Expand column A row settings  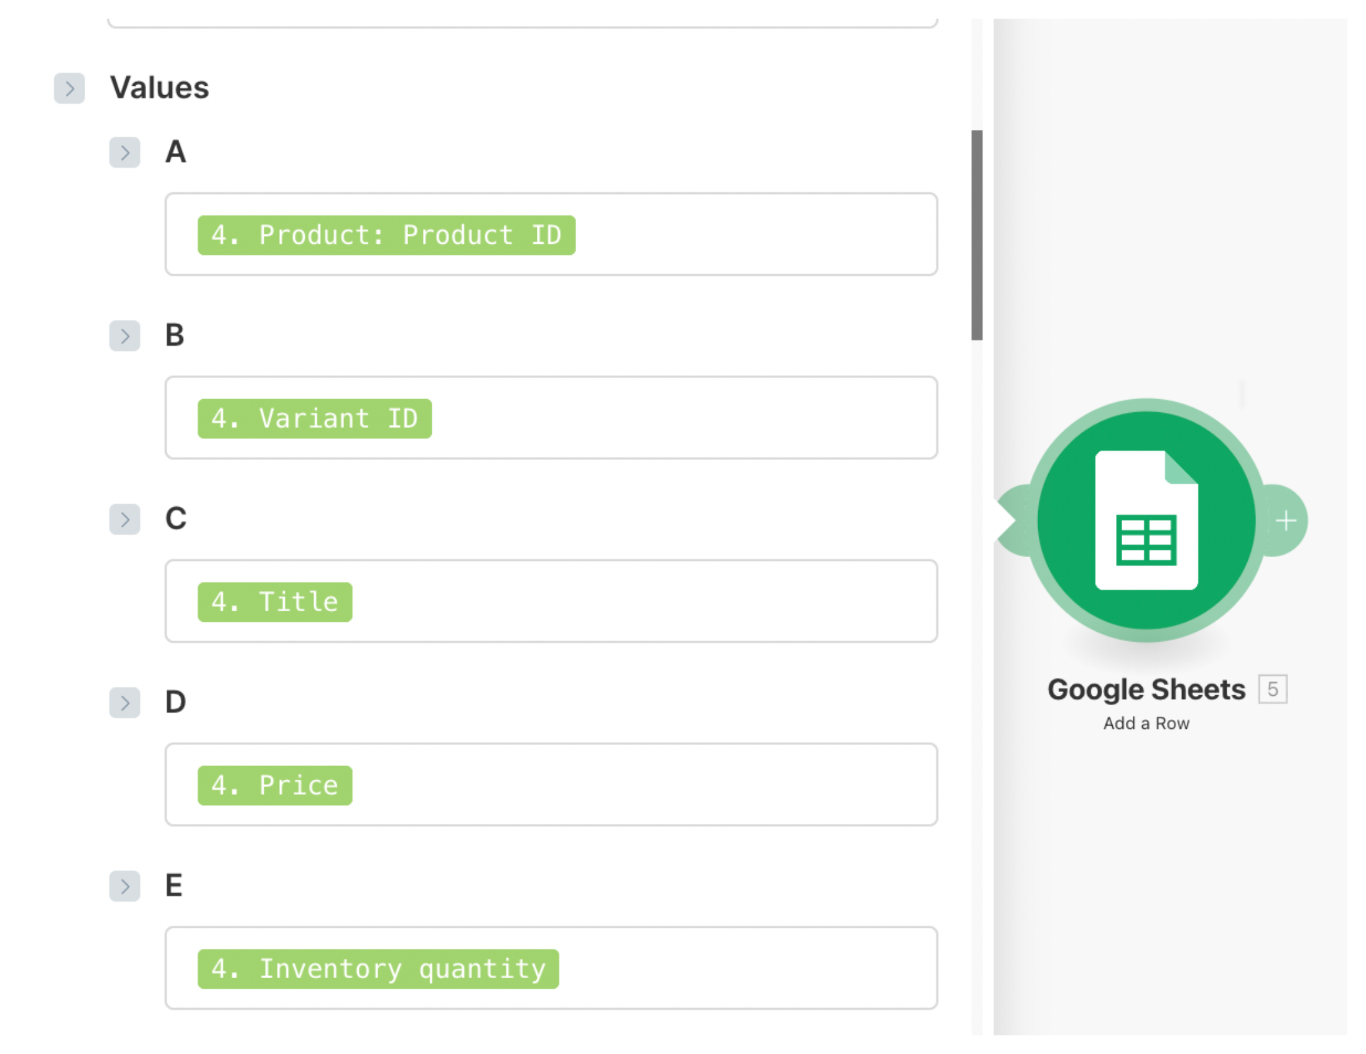coord(124,154)
